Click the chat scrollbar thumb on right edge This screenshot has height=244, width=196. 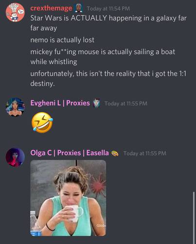pos(194,218)
